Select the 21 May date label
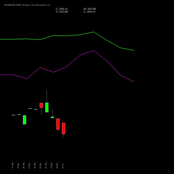The height and width of the screenshot is (174, 174). click(29, 165)
